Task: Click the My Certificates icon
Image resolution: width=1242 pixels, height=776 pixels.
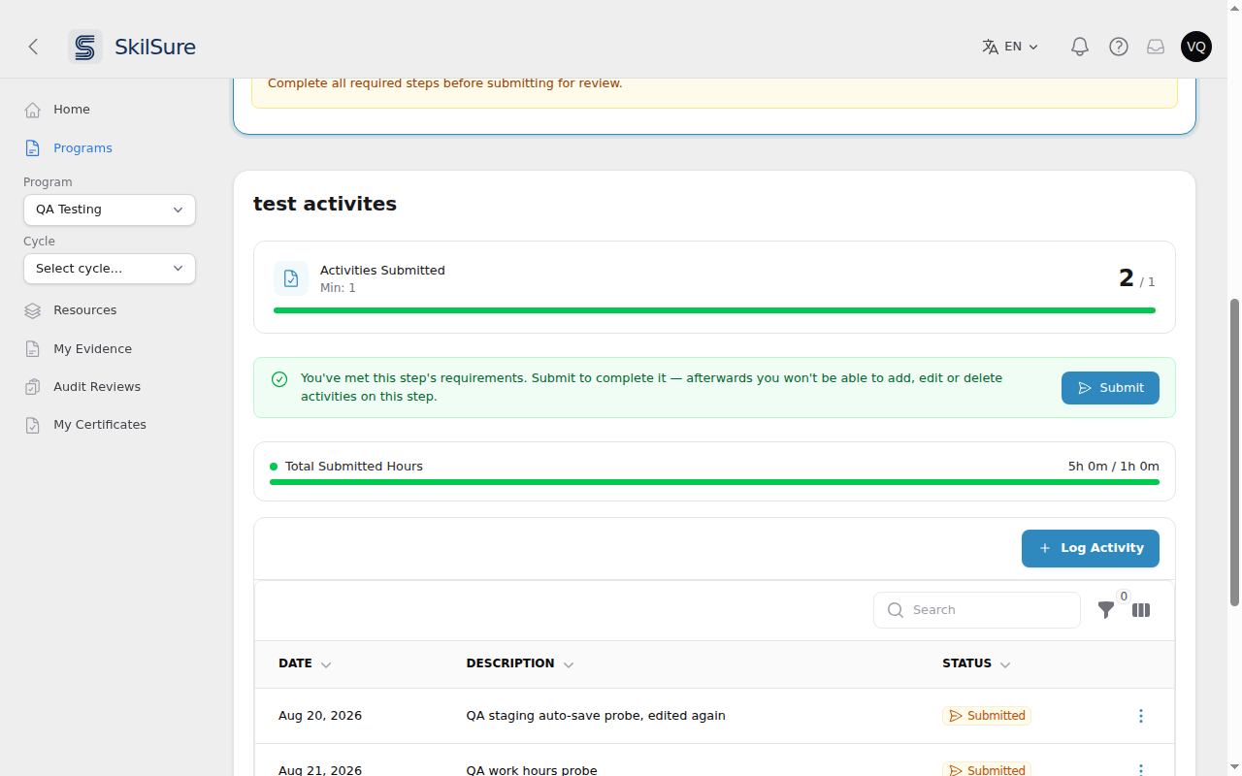Action: point(33,425)
